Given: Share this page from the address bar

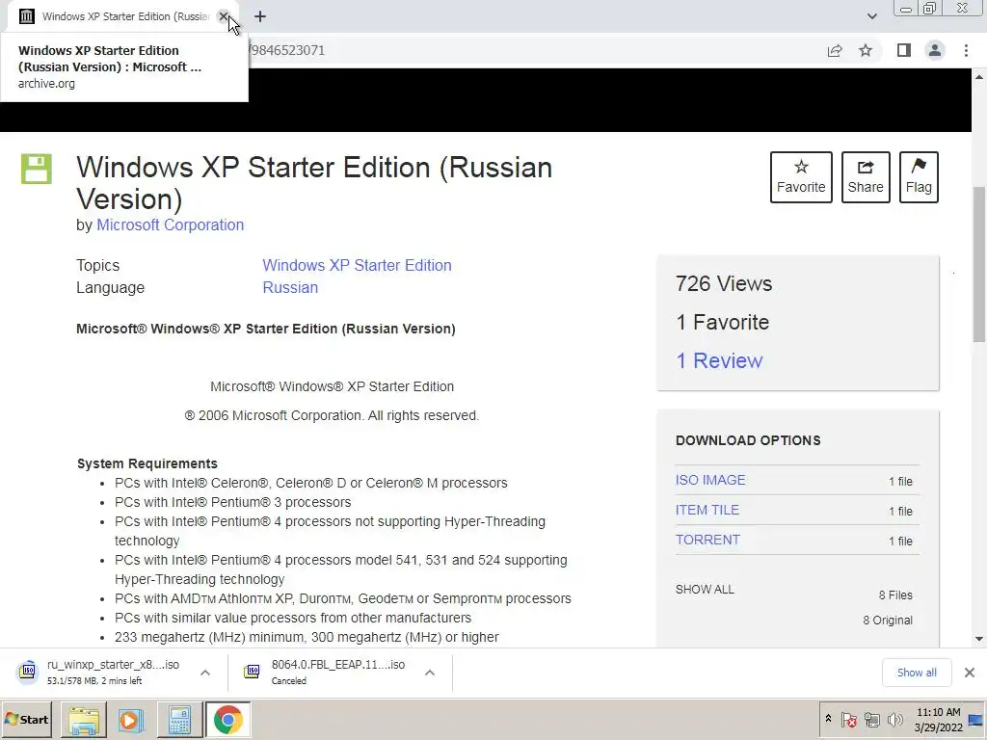Looking at the screenshot, I should pos(835,50).
